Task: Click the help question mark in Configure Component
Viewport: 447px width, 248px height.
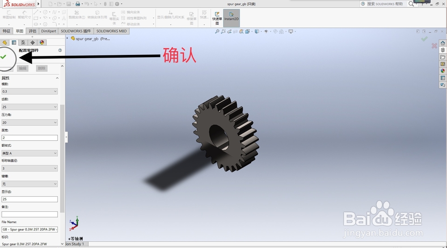Action: pyautogui.click(x=60, y=50)
